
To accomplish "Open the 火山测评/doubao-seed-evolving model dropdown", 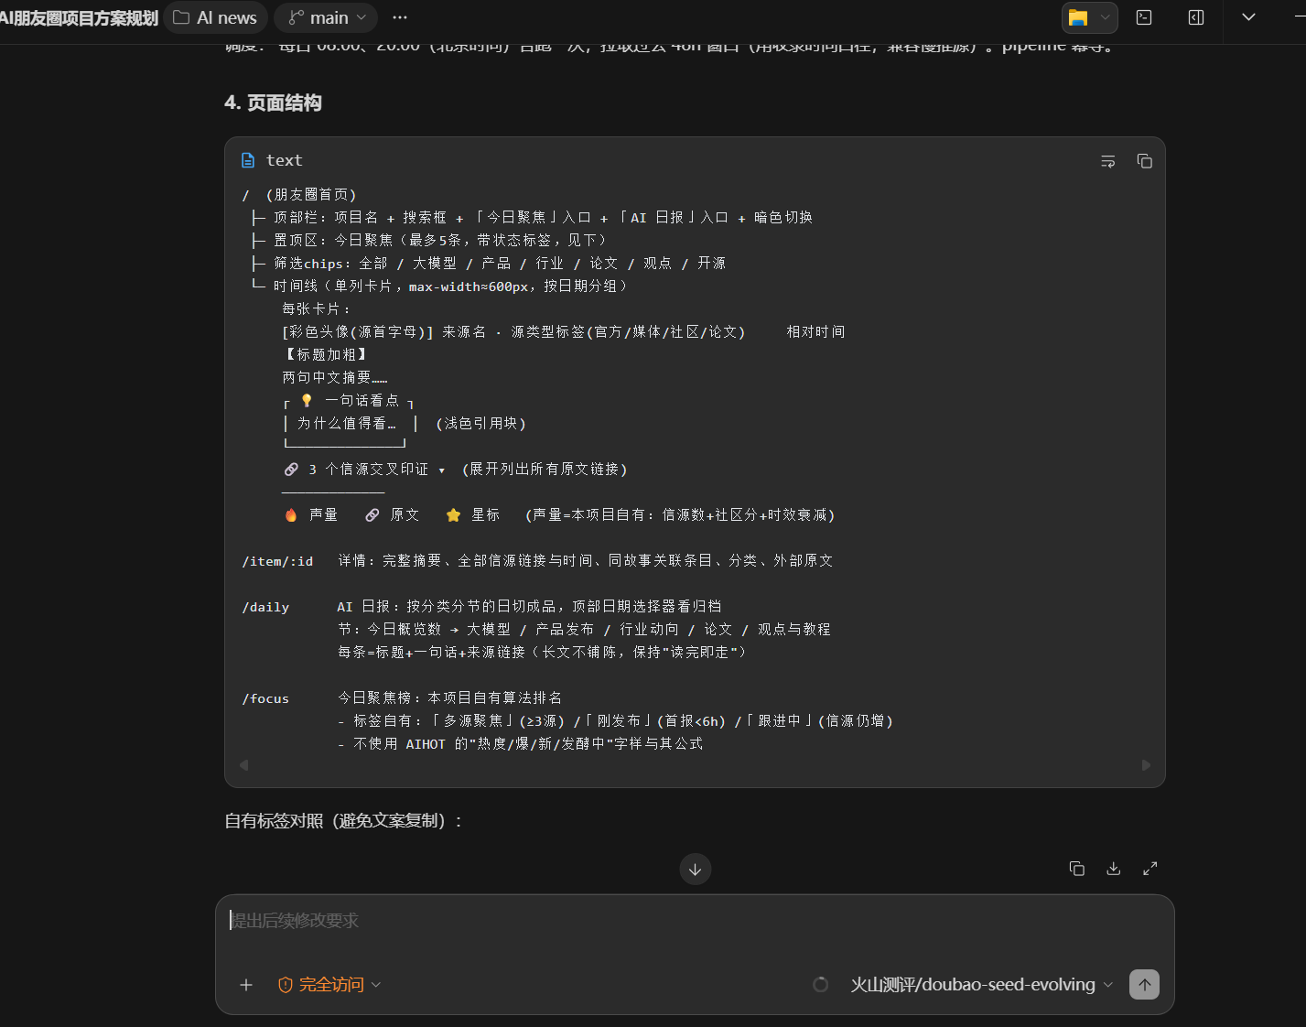I will 981,985.
